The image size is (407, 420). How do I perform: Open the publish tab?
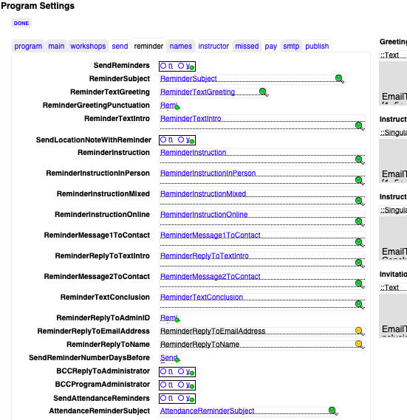317,46
